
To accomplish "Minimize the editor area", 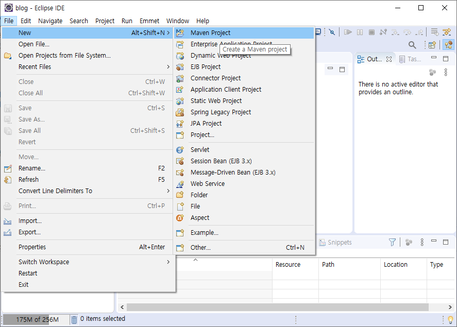I will pos(330,68).
